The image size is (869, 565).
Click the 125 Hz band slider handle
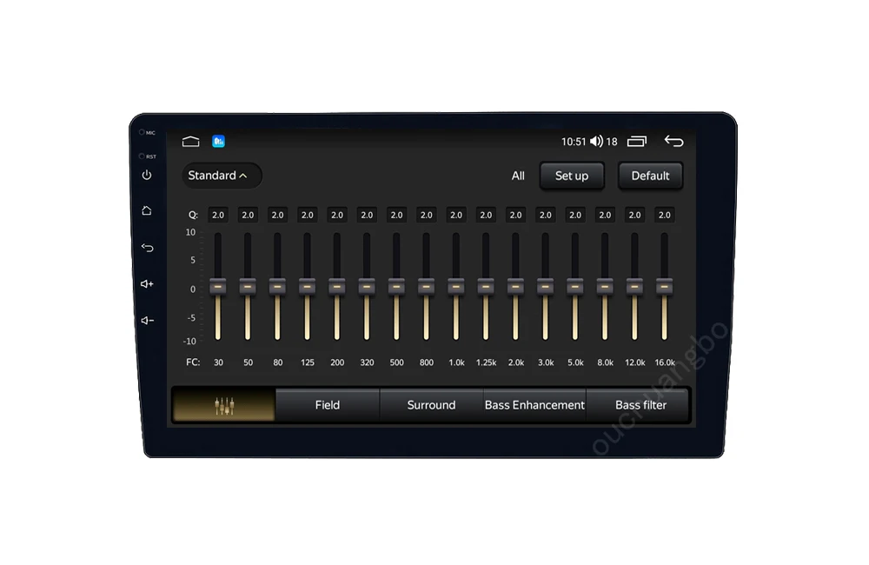click(307, 287)
